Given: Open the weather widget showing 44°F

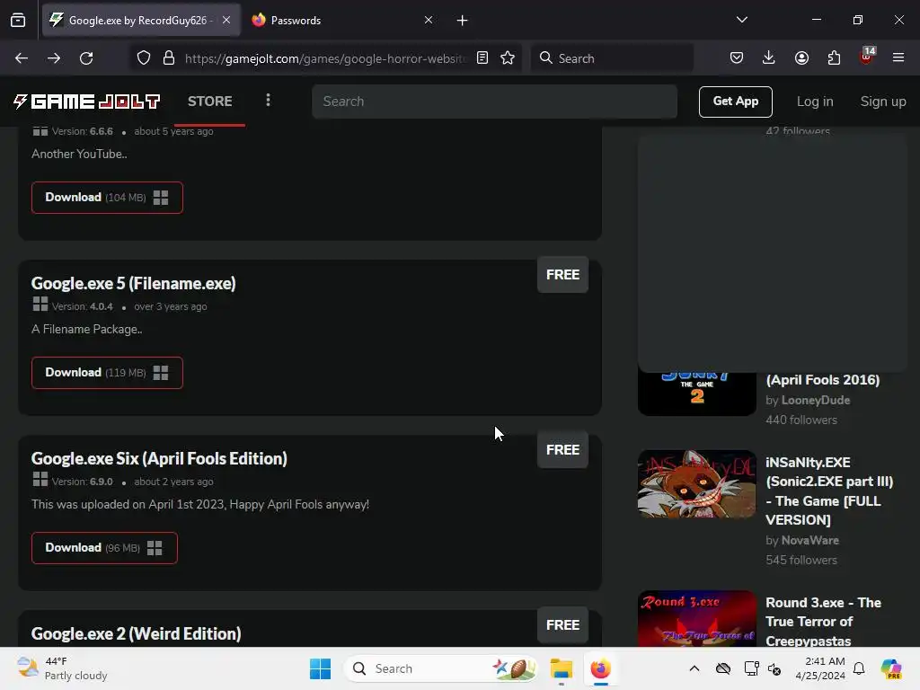Looking at the screenshot, I should pyautogui.click(x=62, y=668).
